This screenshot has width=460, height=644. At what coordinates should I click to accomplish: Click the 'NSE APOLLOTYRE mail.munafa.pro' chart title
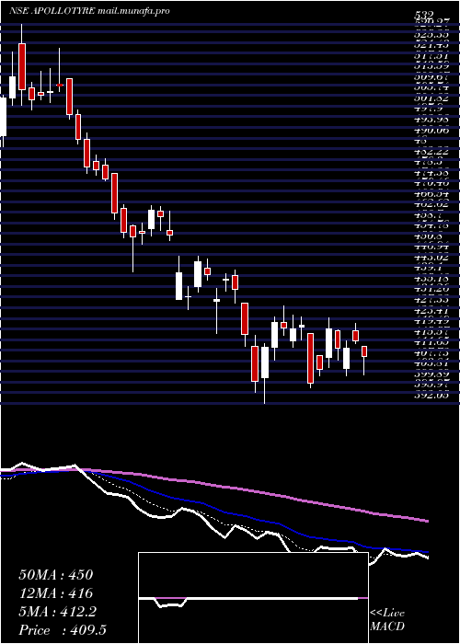click(89, 11)
